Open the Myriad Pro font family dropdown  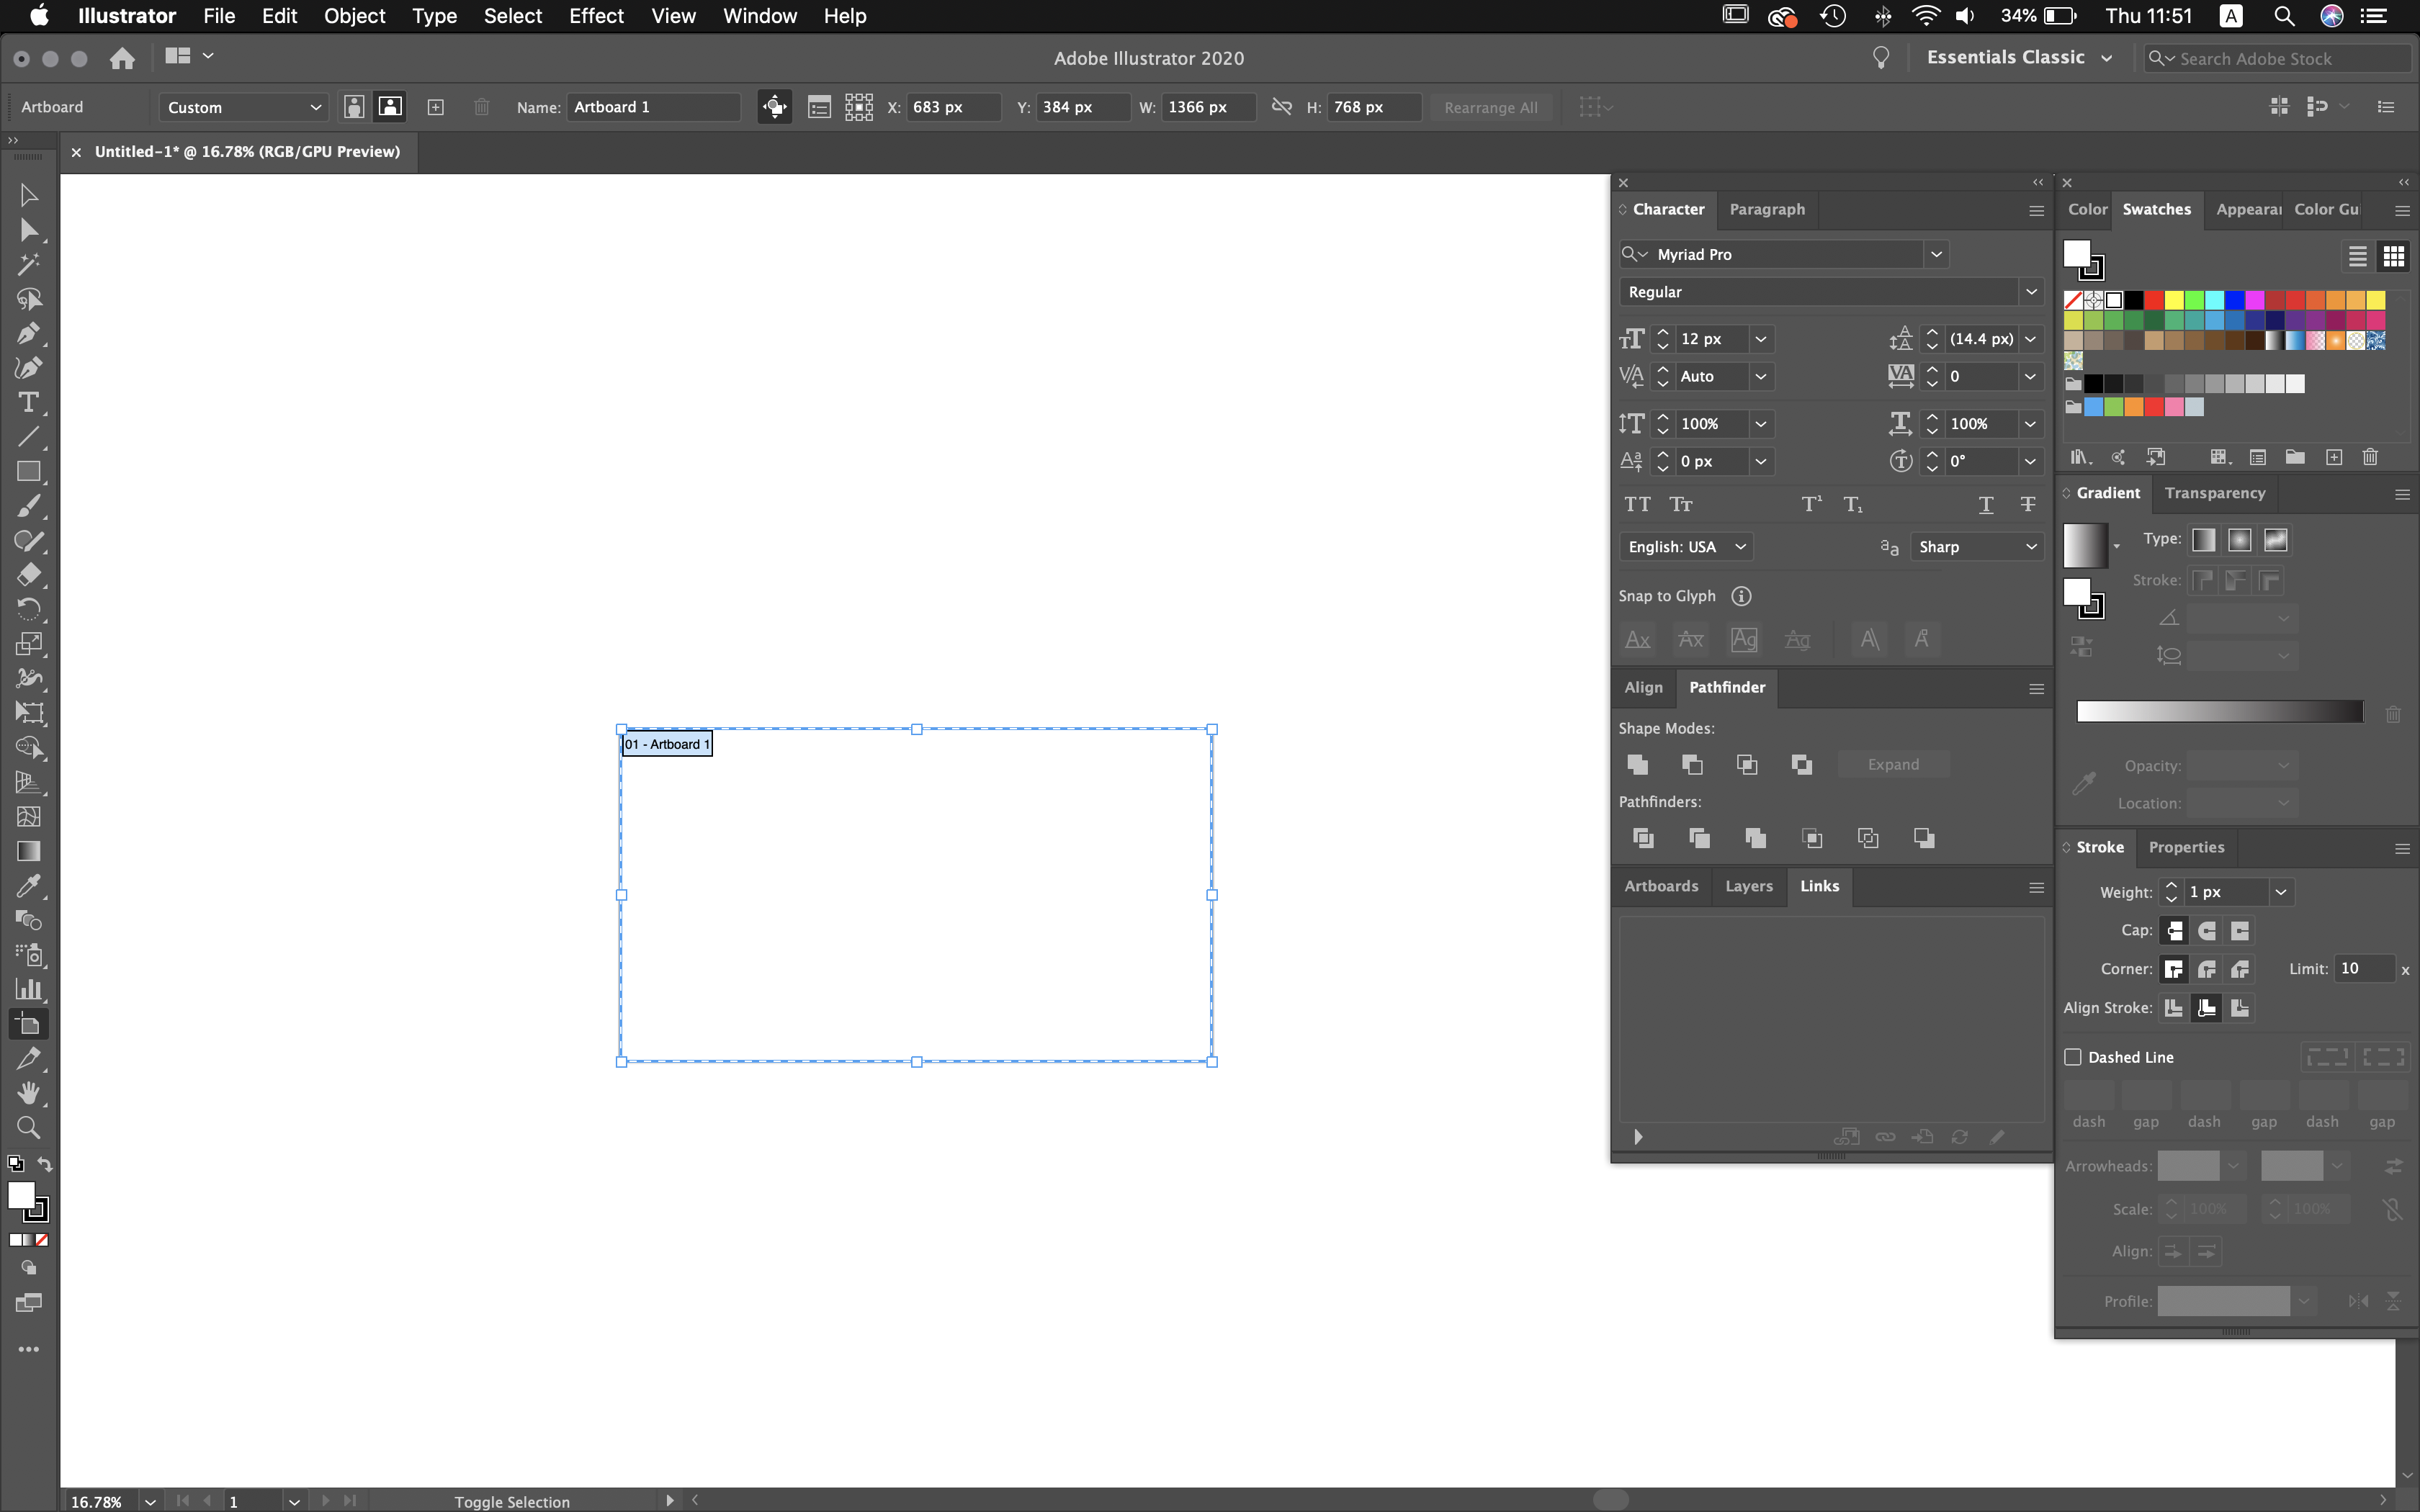[x=1936, y=254]
